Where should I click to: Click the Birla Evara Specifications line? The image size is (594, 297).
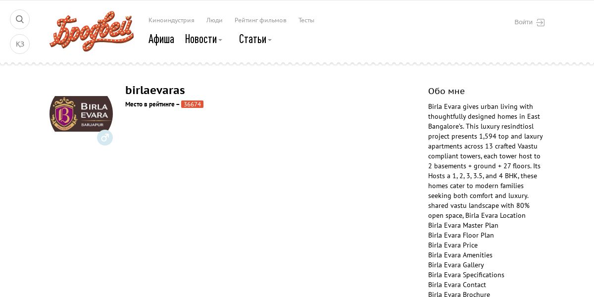point(466,275)
